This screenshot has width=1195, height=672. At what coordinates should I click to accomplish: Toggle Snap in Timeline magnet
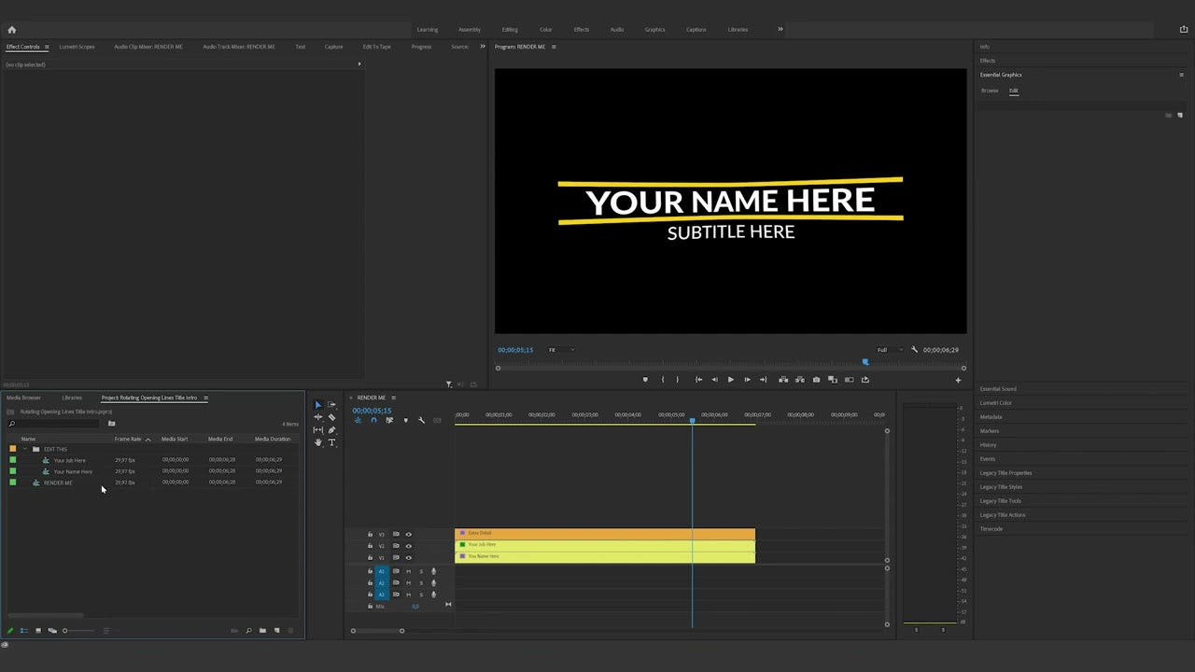coord(373,421)
